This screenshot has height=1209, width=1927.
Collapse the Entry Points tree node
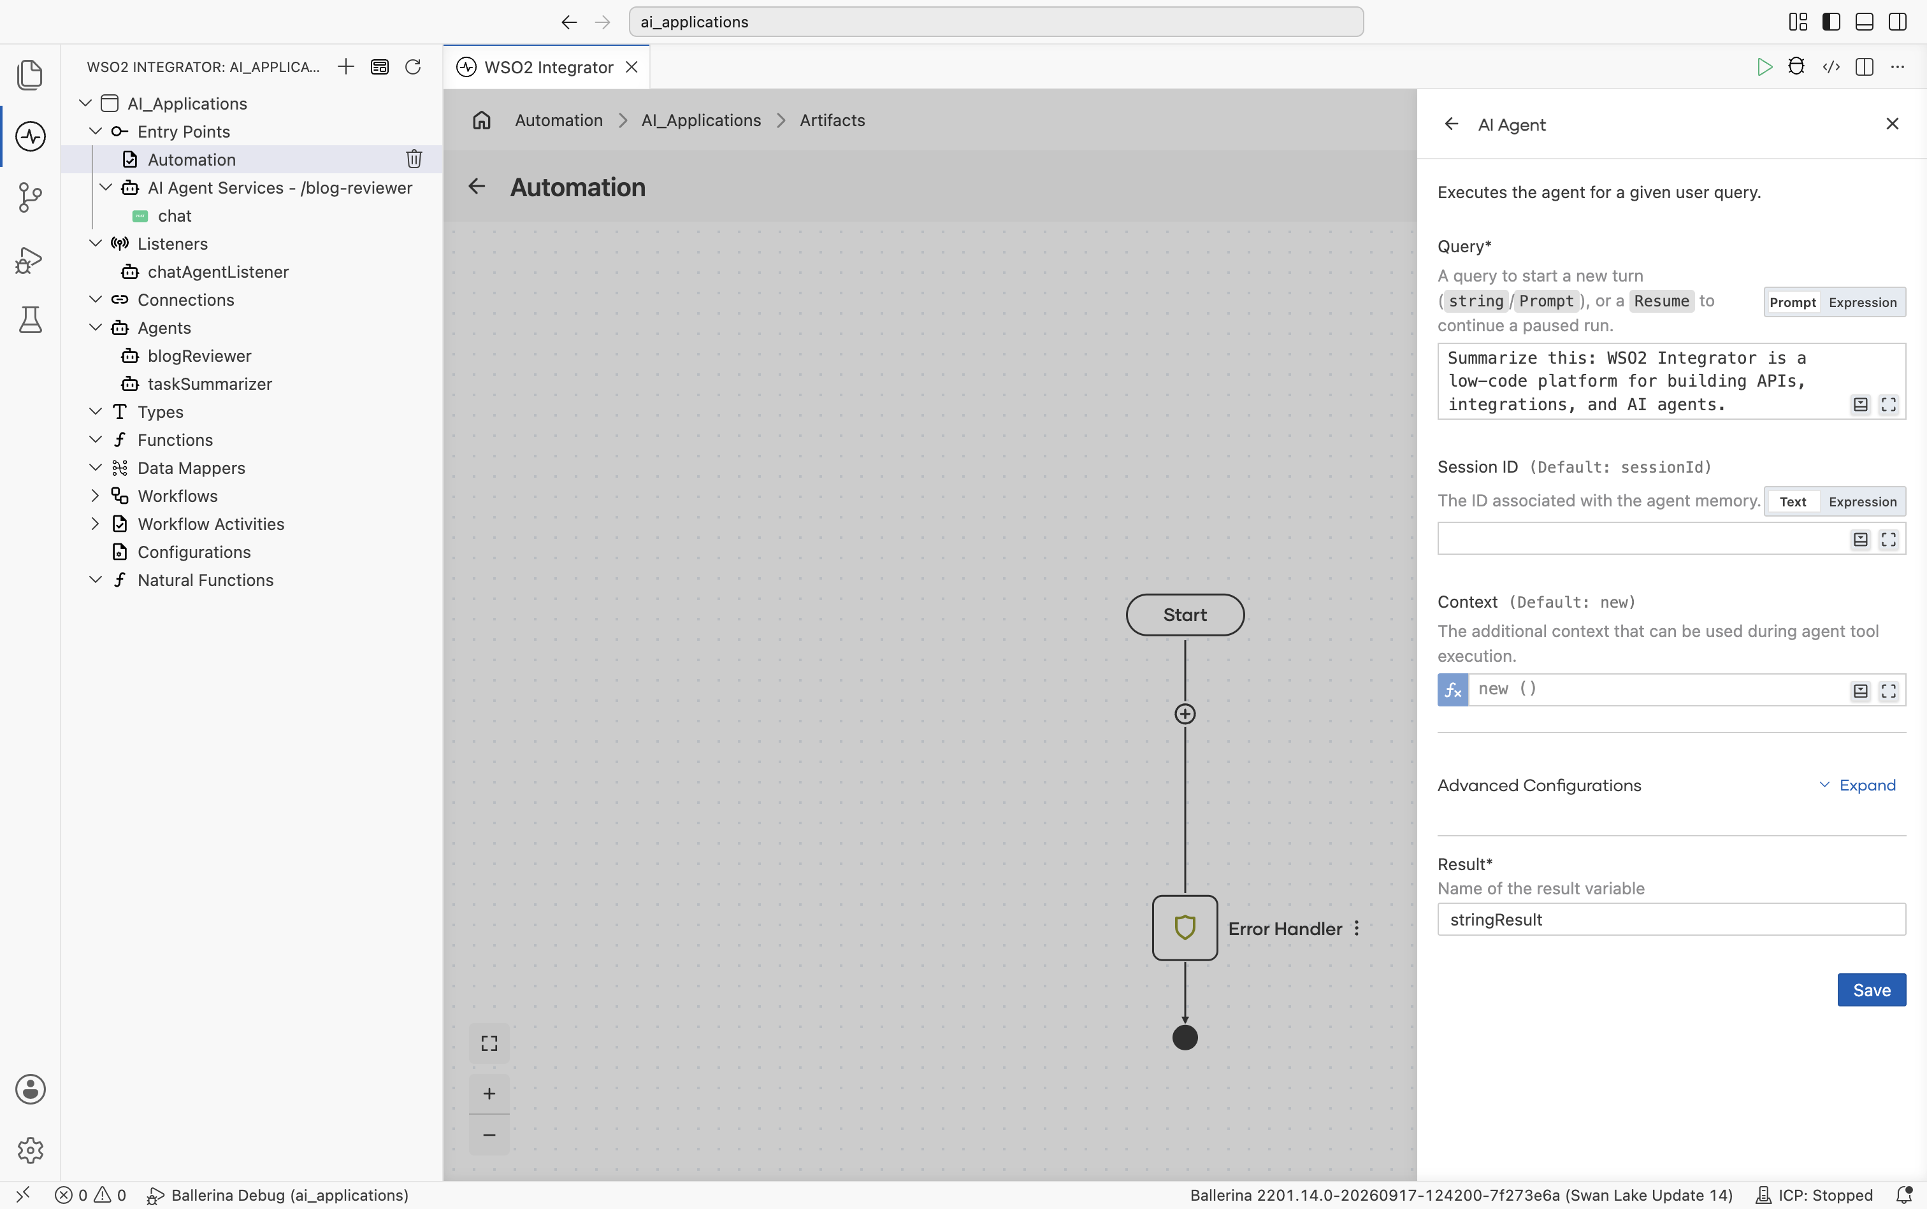(95, 131)
